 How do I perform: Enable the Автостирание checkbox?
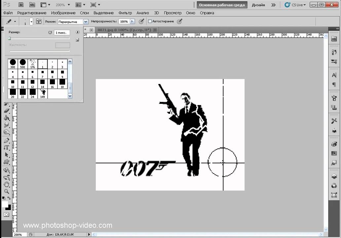[x=150, y=21]
